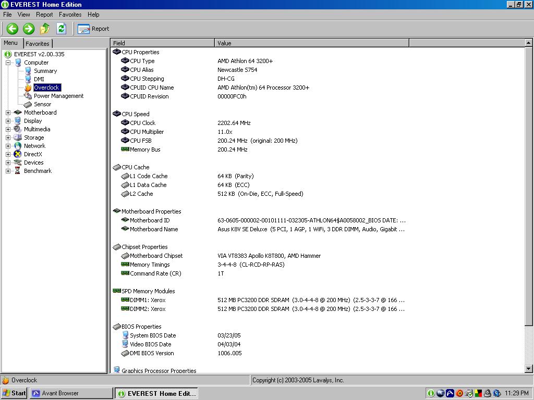The width and height of the screenshot is (534, 400).
Task: Click the scrollbar up arrow
Action: [x=528, y=43]
